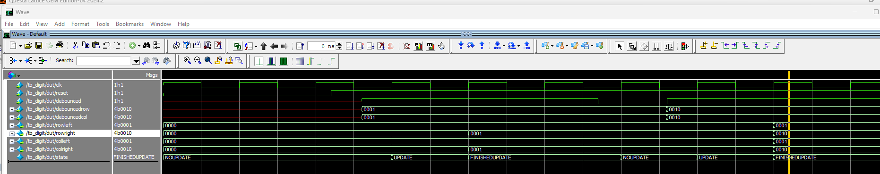880x174 pixels.
Task: Cut the selection with the scissors icon
Action: click(75, 46)
